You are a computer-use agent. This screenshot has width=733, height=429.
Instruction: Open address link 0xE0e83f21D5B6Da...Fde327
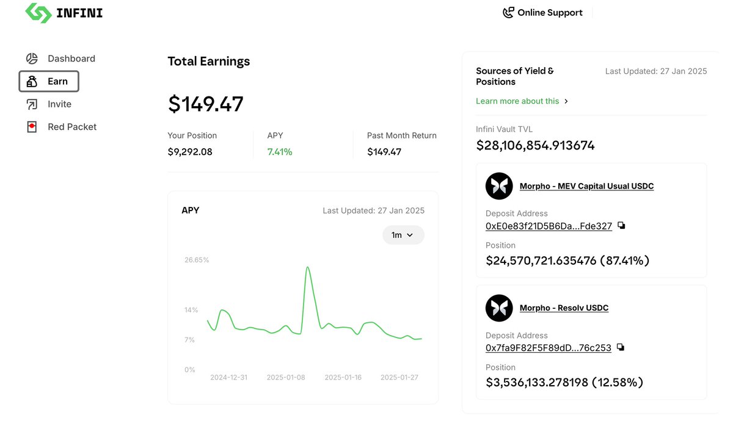pyautogui.click(x=549, y=226)
